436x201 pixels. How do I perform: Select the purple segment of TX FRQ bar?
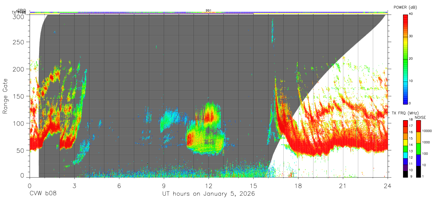(x=405, y=167)
